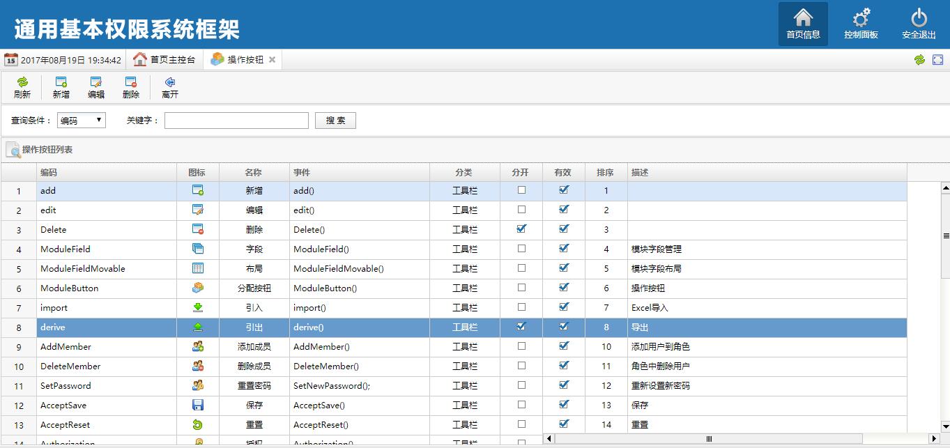Switch to the 首页主控台 tab
The height and width of the screenshot is (448, 950).
coord(164,60)
